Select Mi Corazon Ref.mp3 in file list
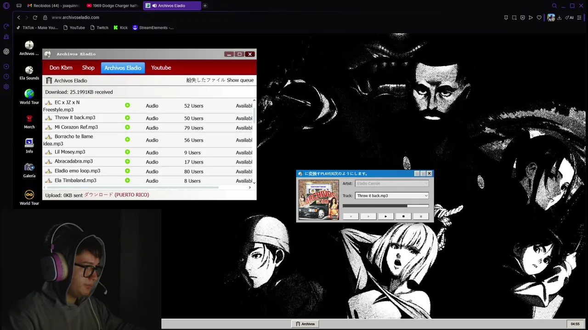This screenshot has width=588, height=330. tap(76, 127)
